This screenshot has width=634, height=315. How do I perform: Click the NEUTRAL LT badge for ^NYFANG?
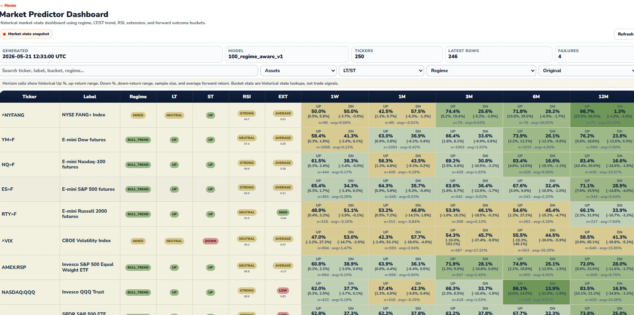[x=174, y=115]
